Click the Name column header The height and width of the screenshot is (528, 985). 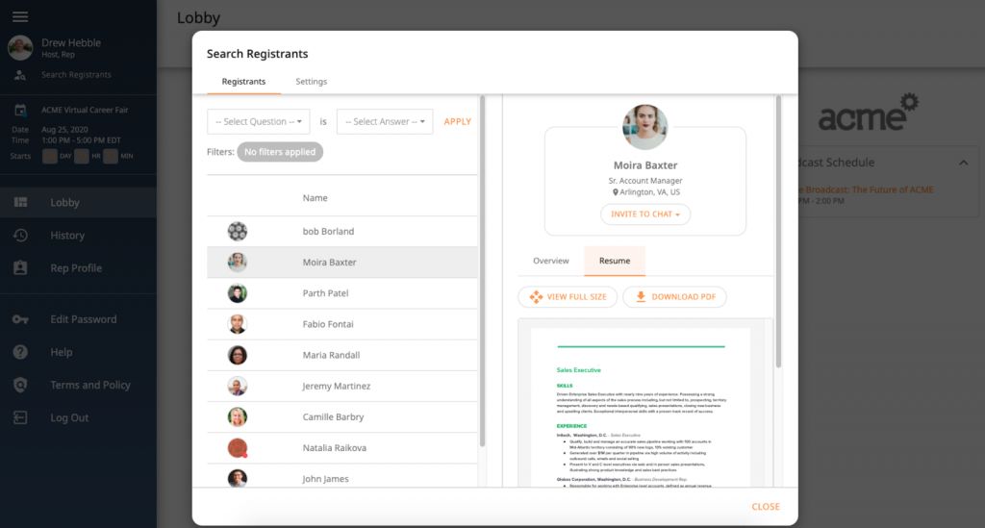coord(315,198)
